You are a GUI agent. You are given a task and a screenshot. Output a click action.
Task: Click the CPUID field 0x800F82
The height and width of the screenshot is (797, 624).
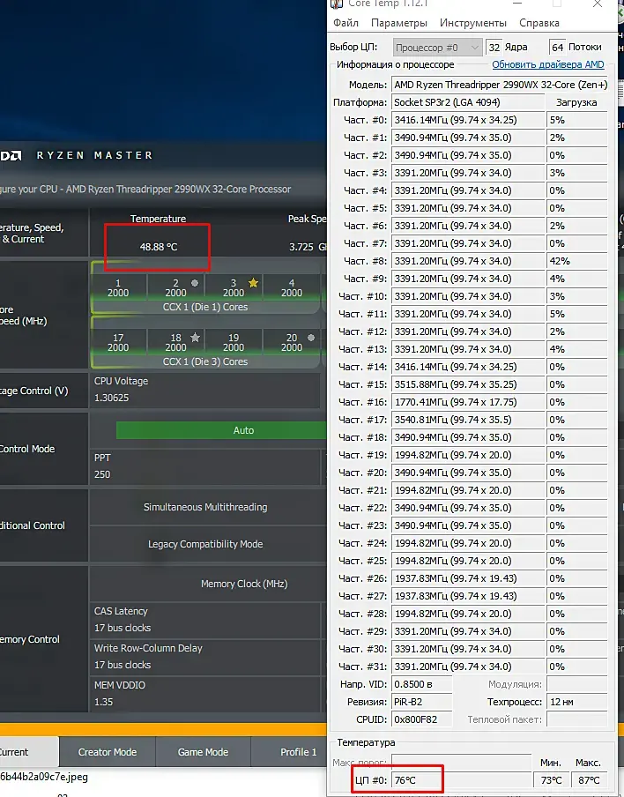[x=421, y=719]
